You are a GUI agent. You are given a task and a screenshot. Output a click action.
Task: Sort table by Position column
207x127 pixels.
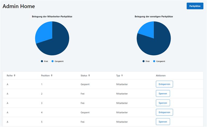(46, 75)
